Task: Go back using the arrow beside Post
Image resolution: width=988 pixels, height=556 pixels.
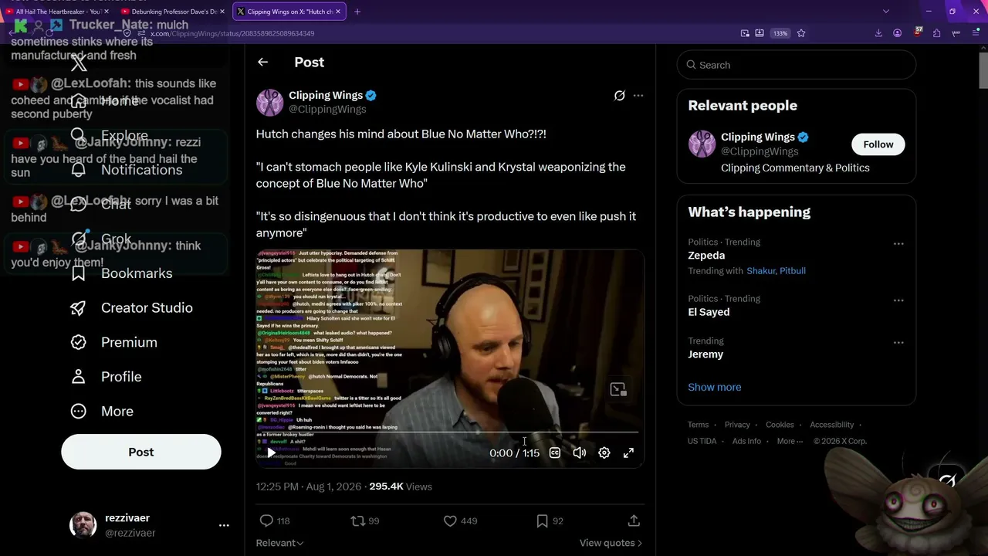Action: pos(263,62)
